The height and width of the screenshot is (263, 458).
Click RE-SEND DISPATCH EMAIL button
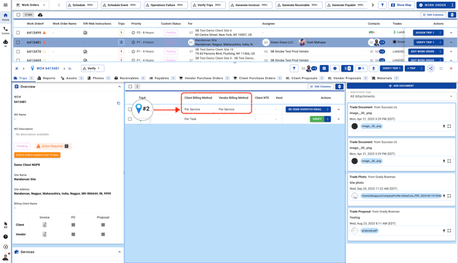[x=305, y=109]
